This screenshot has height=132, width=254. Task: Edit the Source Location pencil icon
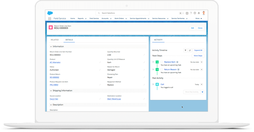[x=100, y=99]
